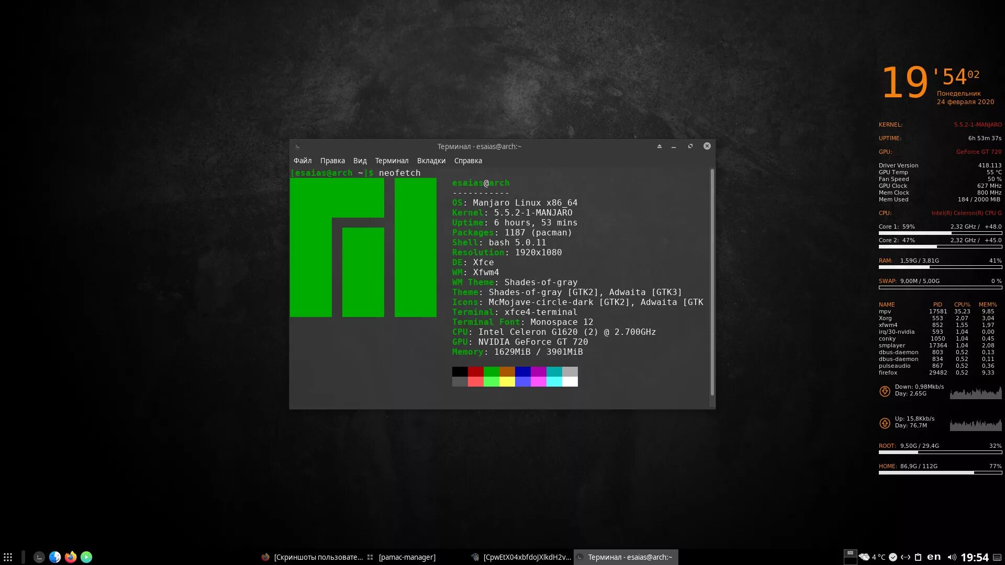Open the applications grid menu
The image size is (1005, 565).
click(x=8, y=557)
